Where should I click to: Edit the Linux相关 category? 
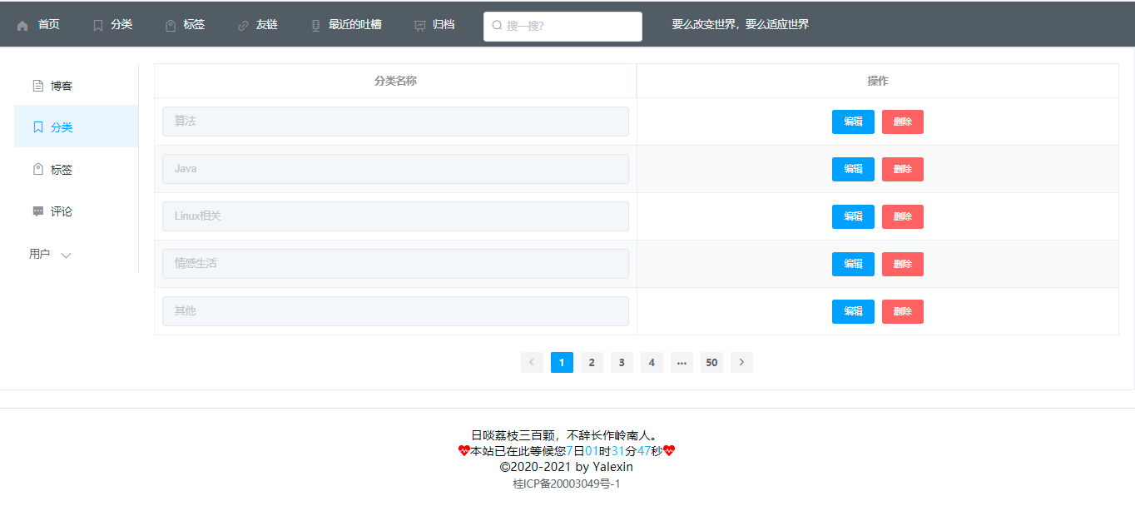(852, 216)
